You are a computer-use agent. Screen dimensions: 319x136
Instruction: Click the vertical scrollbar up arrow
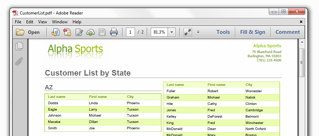(x=302, y=42)
